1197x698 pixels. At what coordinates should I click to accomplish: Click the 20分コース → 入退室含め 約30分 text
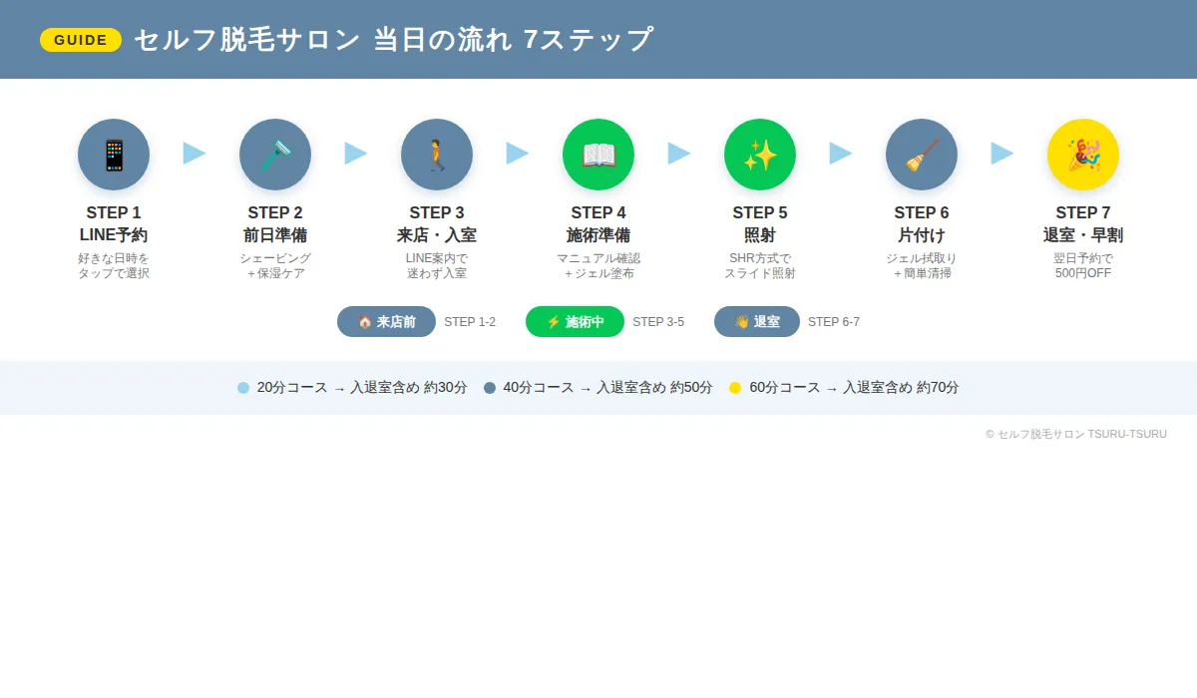point(362,388)
